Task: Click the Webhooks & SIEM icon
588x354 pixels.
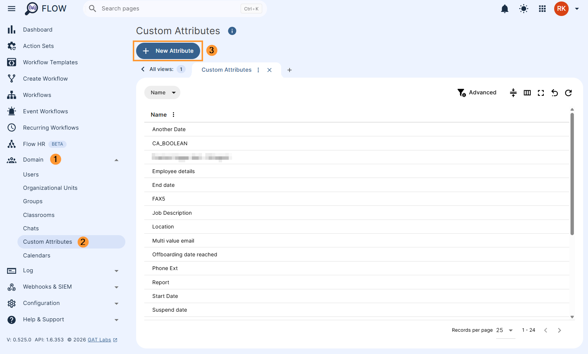Action: tap(12, 287)
